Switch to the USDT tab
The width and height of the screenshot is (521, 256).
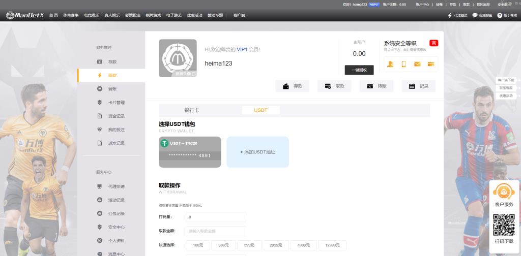coord(260,110)
